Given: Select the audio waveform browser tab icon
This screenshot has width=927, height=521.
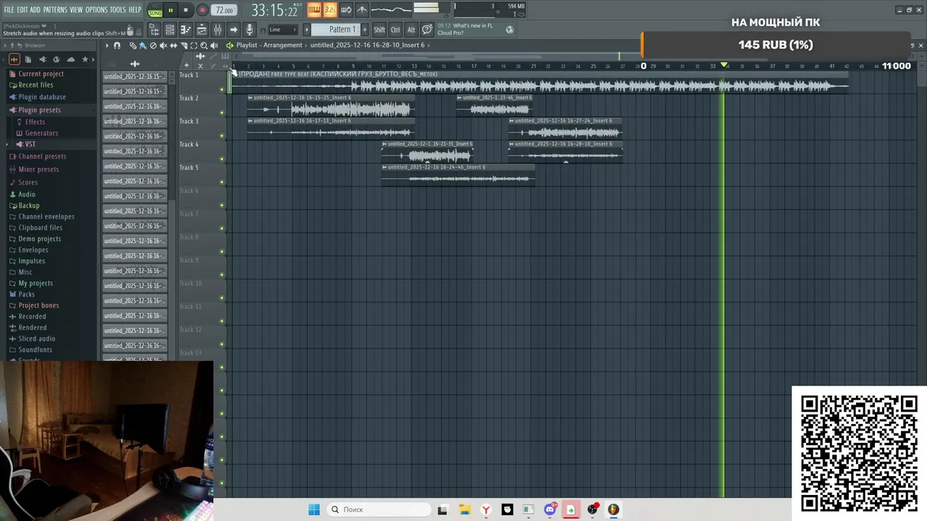Looking at the screenshot, I should pyautogui.click(x=14, y=59).
